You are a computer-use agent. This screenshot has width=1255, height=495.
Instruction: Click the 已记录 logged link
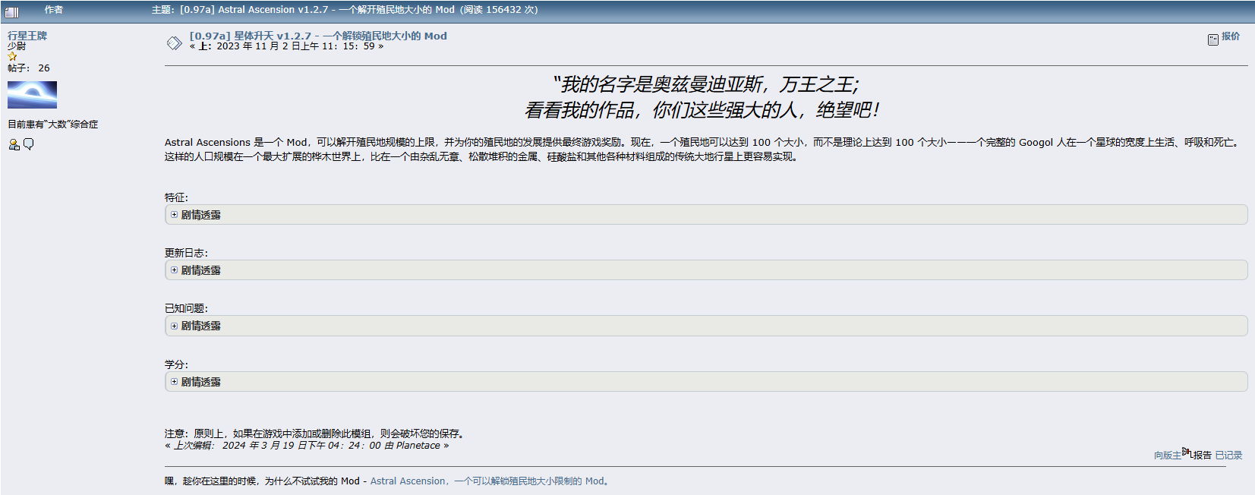pos(1228,456)
